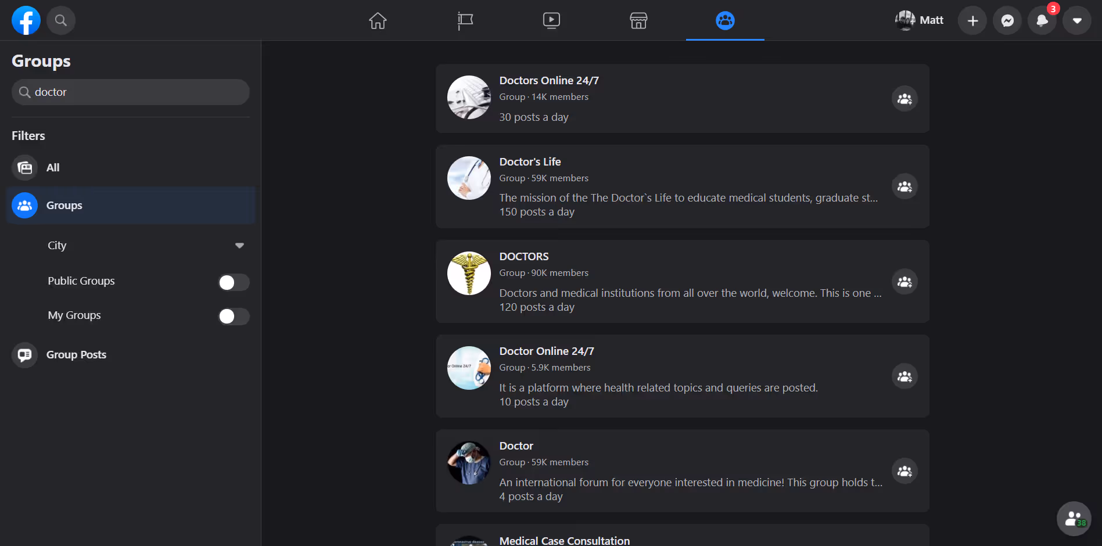Click DOCTORS caduceus avatar
This screenshot has height=546, width=1102.
(469, 273)
